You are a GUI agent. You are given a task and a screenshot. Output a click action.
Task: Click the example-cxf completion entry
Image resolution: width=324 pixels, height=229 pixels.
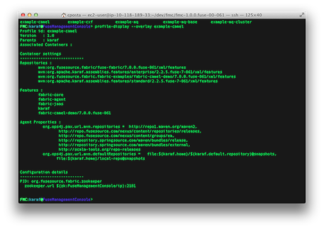(80, 22)
